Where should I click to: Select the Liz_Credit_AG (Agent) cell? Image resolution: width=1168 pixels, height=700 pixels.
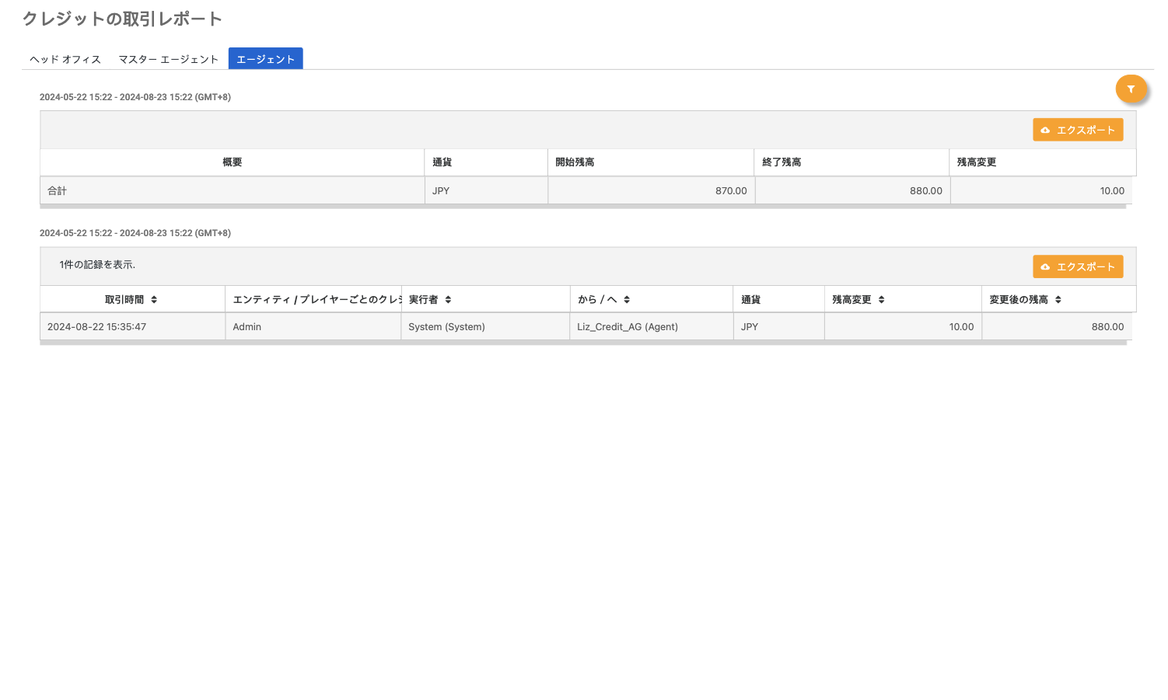(627, 327)
